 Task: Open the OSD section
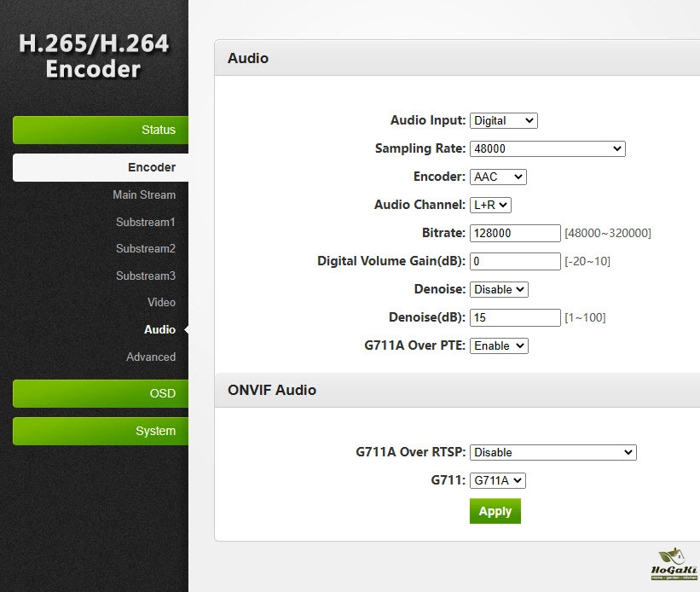coord(101,393)
